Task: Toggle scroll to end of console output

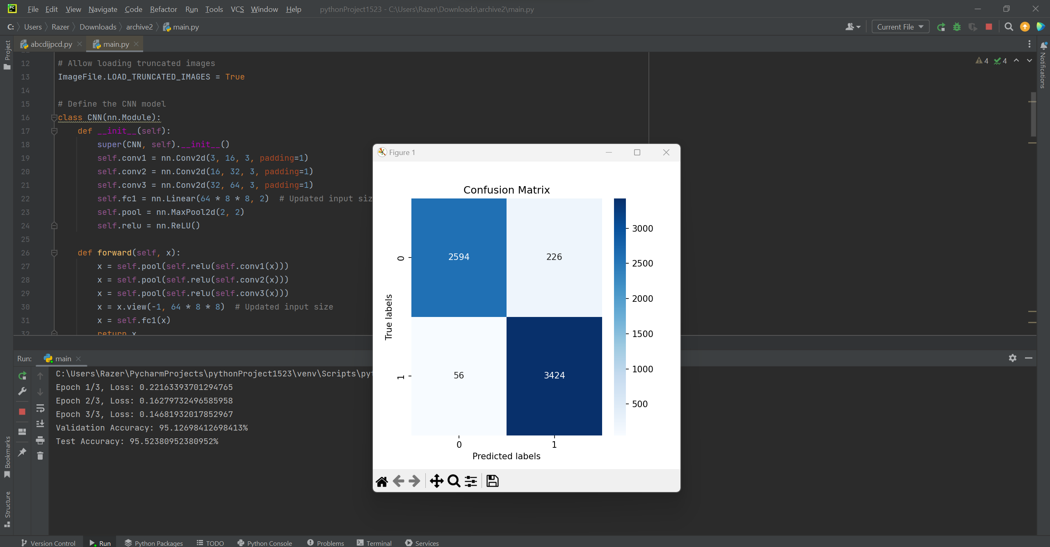Action: point(40,424)
